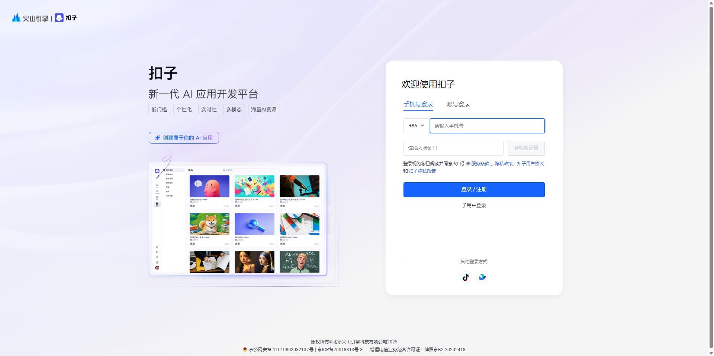The width and height of the screenshot is (714, 356).
Task: Click the 其他登录方式 label
Action: click(x=474, y=262)
